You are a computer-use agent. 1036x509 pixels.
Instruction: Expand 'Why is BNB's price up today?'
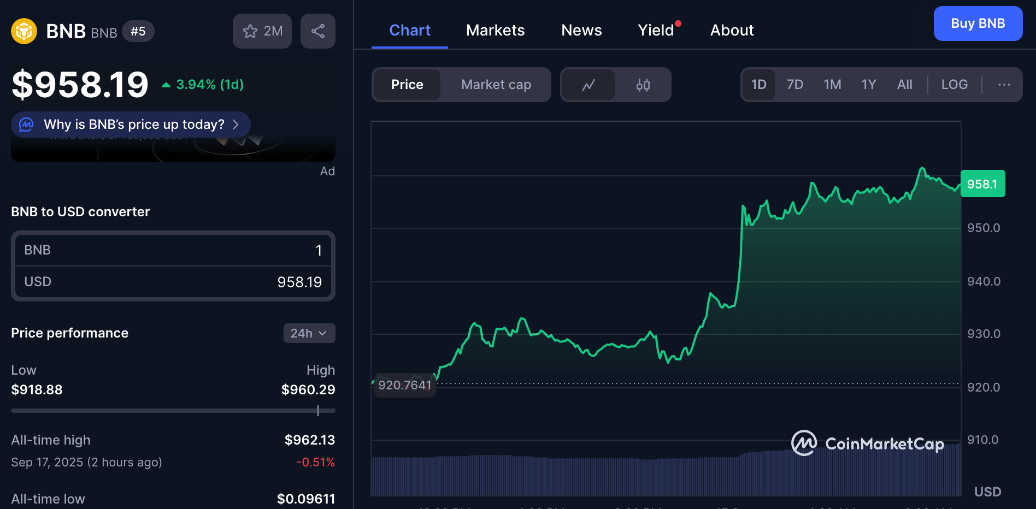pyautogui.click(x=134, y=125)
